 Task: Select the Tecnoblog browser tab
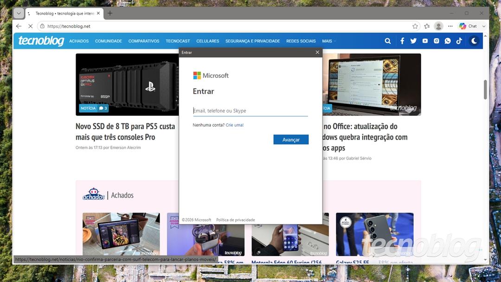[x=64, y=13]
